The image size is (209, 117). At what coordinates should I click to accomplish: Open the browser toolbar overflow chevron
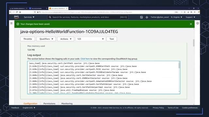(x=195, y=12)
